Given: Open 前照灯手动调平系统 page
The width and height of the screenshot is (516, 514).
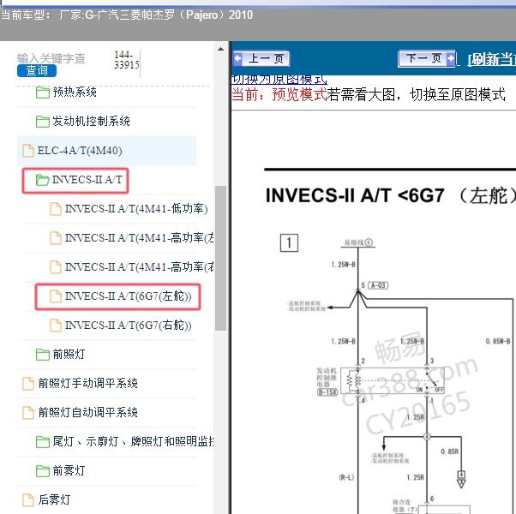Looking at the screenshot, I should (x=88, y=383).
